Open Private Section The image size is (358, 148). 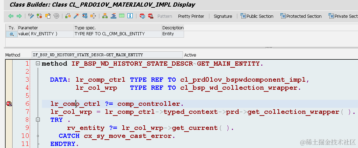pyautogui.click(x=343, y=16)
